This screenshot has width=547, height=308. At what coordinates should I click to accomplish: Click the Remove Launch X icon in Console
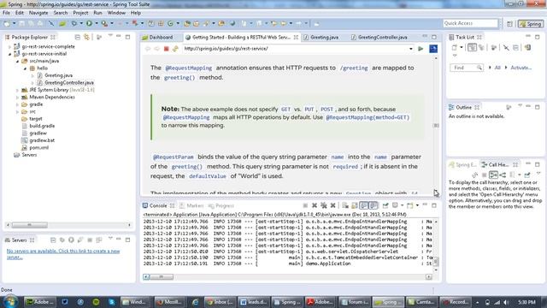315,205
